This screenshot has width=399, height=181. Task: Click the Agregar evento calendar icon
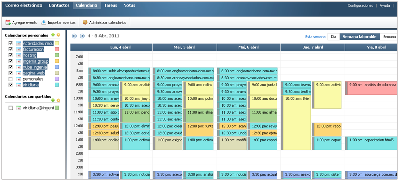[x=8, y=22]
